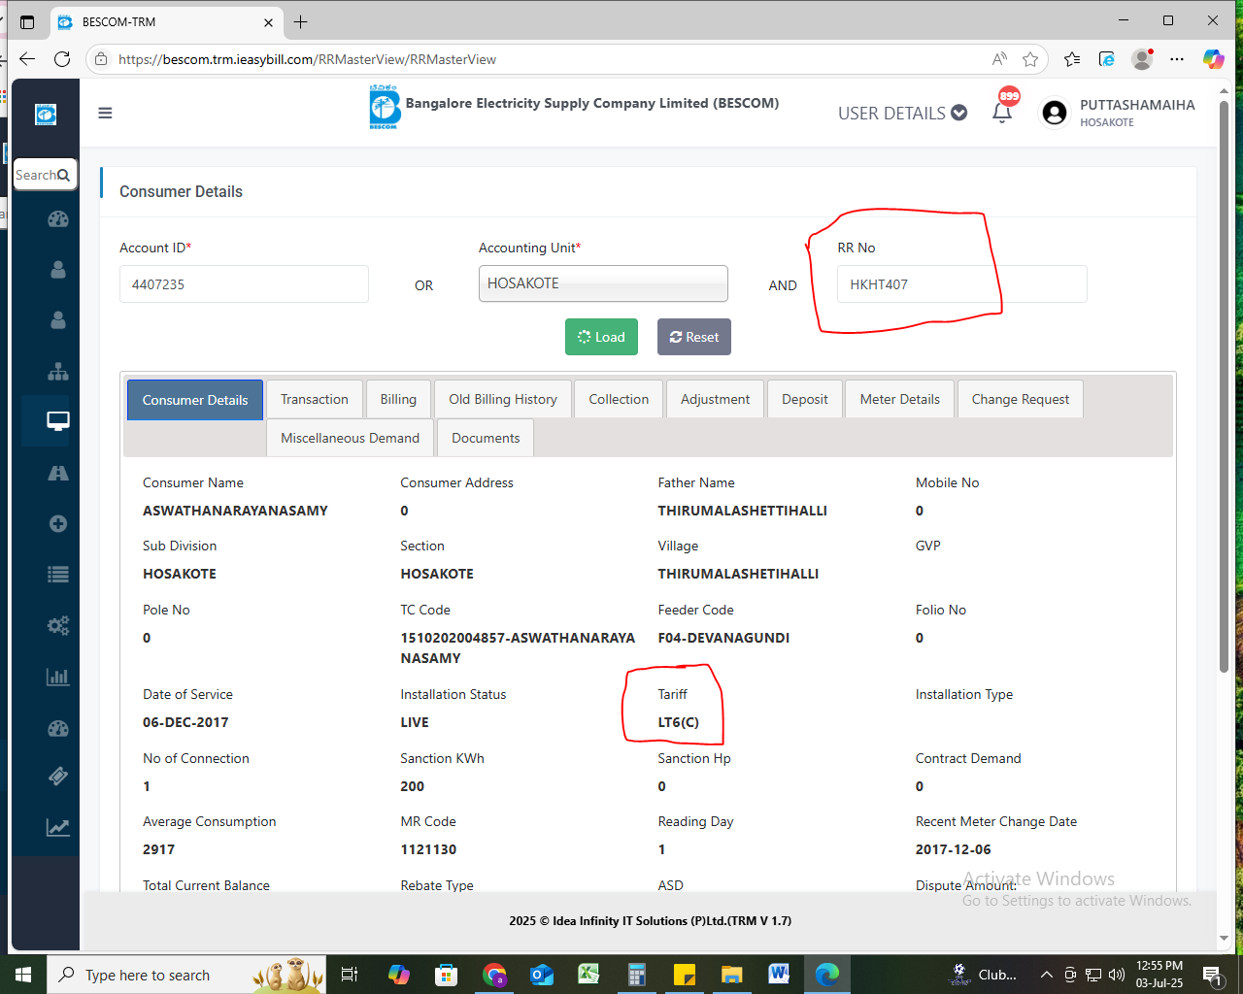1243x994 pixels.
Task: Click the sidebar Search box
Action: point(45,175)
